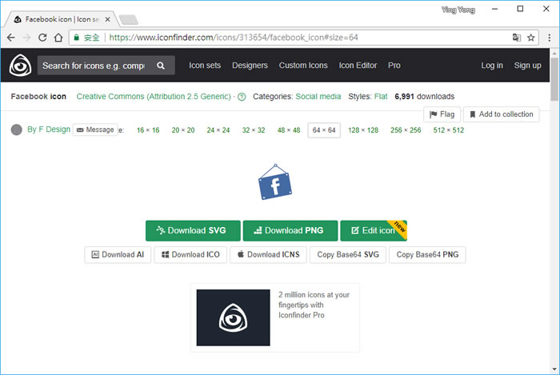The image size is (560, 375).
Task: Go back with browser back arrow
Action: pos(11,38)
